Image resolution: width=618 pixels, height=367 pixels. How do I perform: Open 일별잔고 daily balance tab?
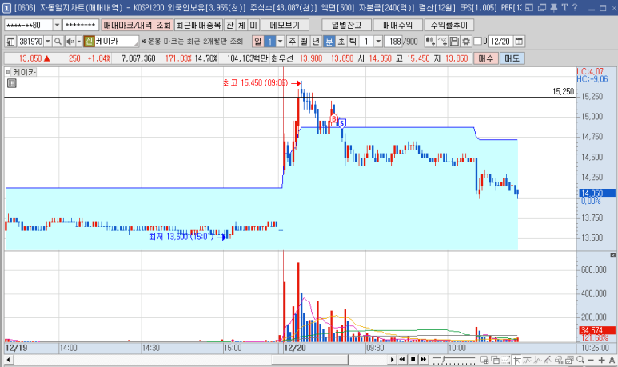pos(346,25)
